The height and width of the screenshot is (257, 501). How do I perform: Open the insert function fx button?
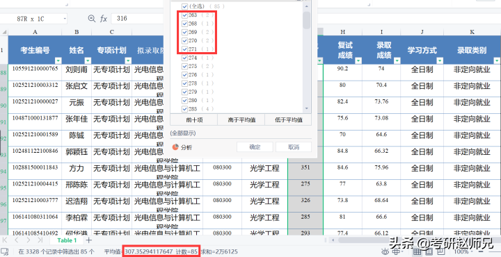(x=104, y=19)
